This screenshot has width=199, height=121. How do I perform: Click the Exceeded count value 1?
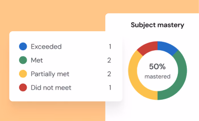pyautogui.click(x=110, y=47)
